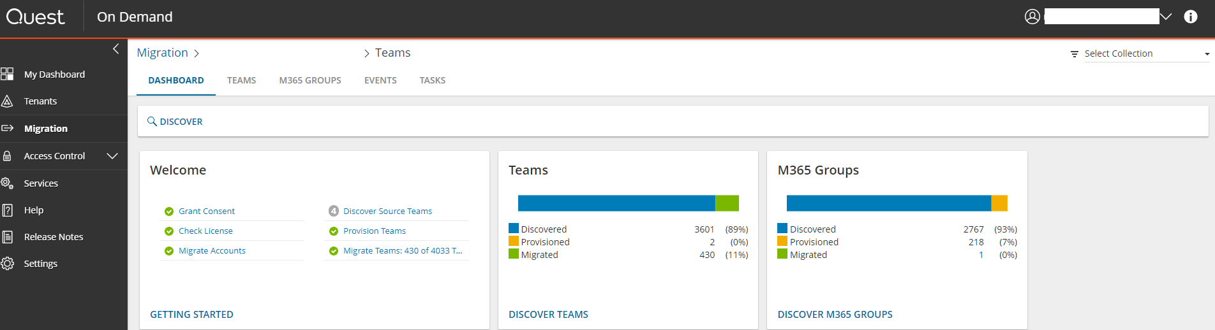The width and height of the screenshot is (1215, 330).
Task: Click the DISCOVER action button
Action: coord(175,121)
